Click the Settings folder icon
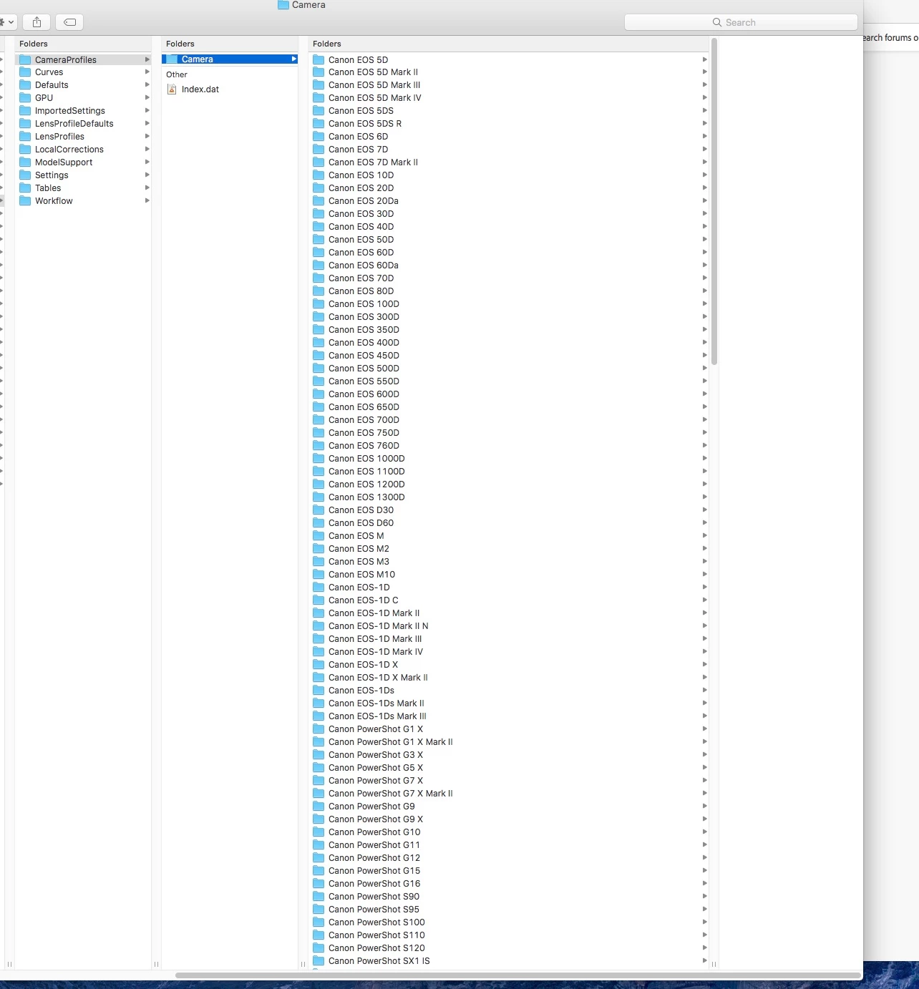Viewport: 919px width, 989px height. coord(25,175)
